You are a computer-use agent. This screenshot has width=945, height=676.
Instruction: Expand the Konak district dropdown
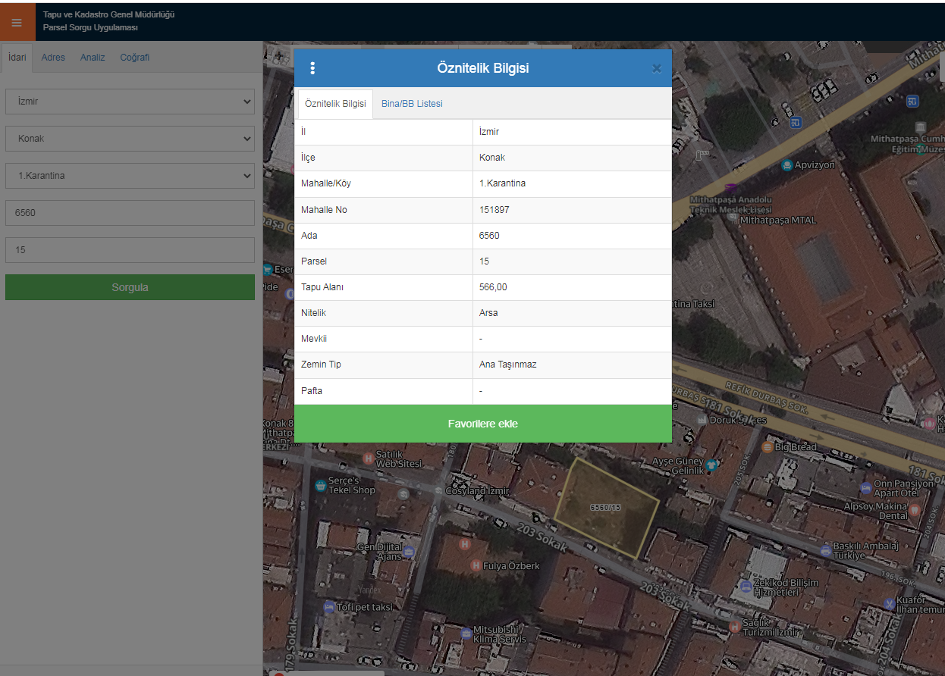[x=130, y=139]
